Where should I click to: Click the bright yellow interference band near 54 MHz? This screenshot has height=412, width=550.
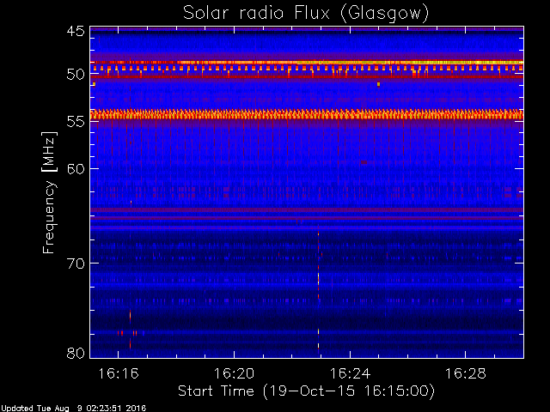(307, 114)
